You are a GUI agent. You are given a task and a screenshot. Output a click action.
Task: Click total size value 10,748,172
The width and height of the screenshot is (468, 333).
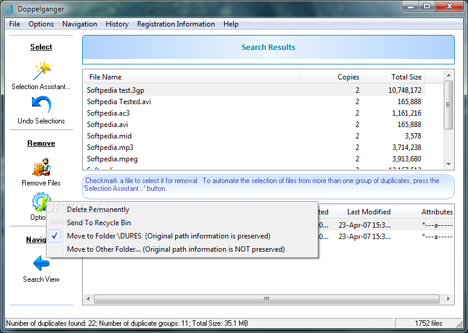pyautogui.click(x=405, y=90)
